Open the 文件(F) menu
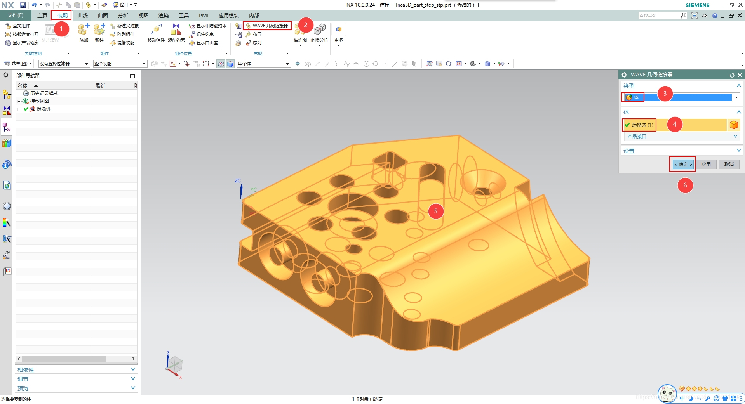The height and width of the screenshot is (404, 745). [x=16, y=16]
